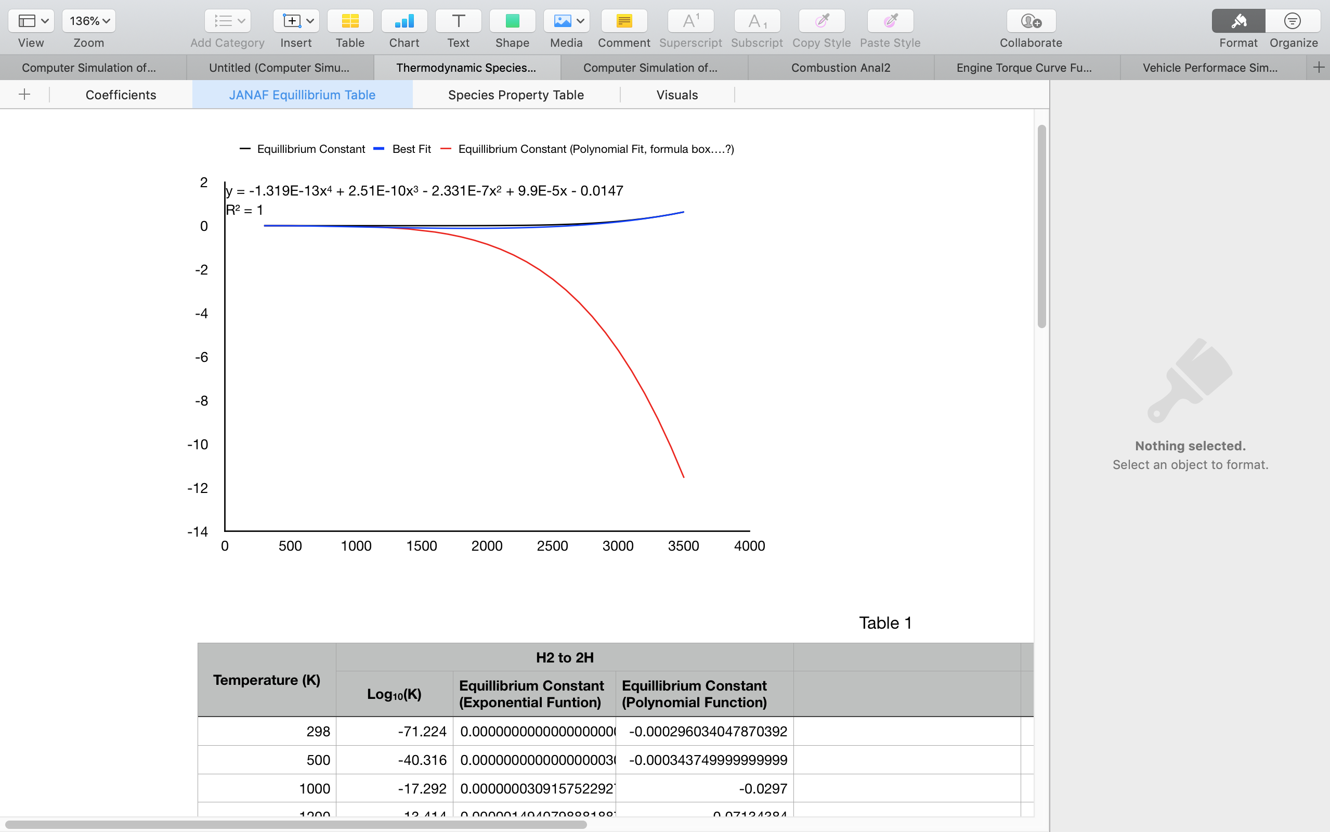The image size is (1330, 832).
Task: Add a Comment
Action: coord(623,21)
